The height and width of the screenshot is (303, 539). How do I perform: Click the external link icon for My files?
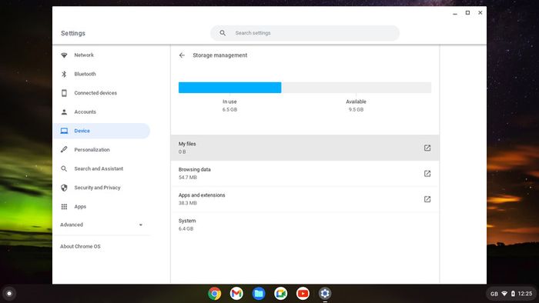pos(427,148)
